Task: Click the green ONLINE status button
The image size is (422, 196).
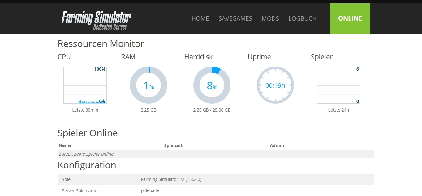Action: (x=350, y=18)
